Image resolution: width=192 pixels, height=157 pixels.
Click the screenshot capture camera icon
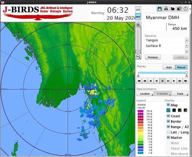(179, 9)
